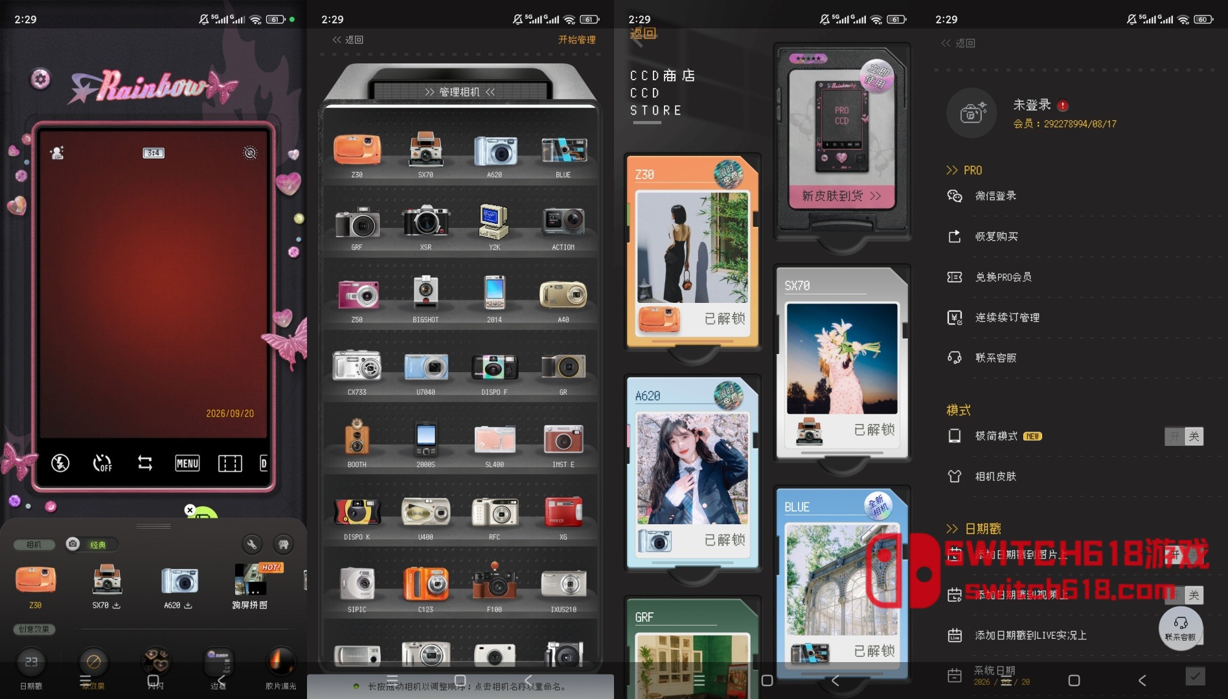The image size is (1228, 699).
Task: Tap the 立即使用 badge on the skin card
Action: tap(877, 76)
